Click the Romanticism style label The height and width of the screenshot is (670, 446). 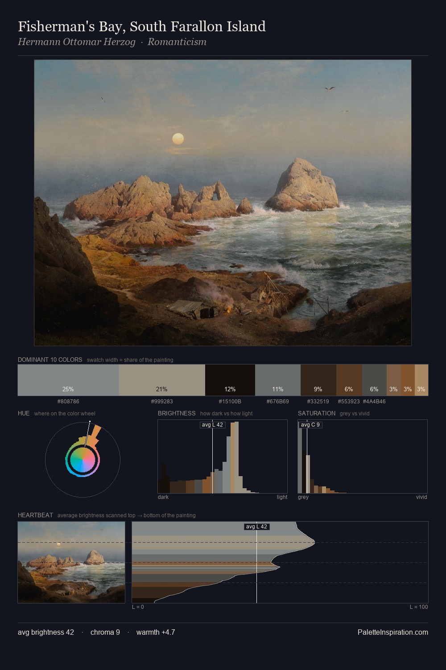(x=177, y=42)
